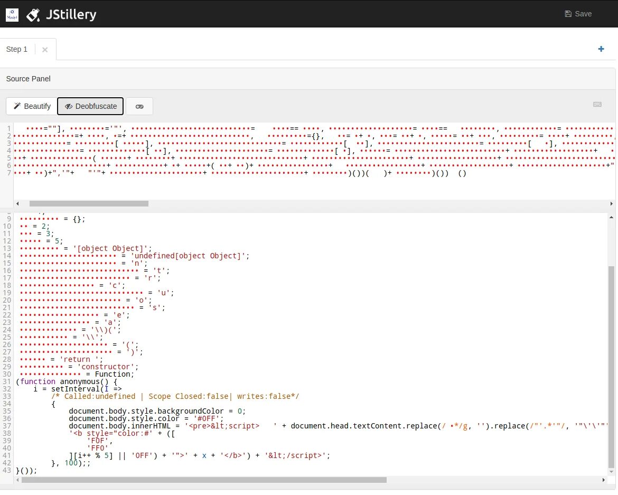Image resolution: width=618 pixels, height=495 pixels.
Task: Open keyboard shortcuts via the keyboard icon
Action: click(597, 105)
